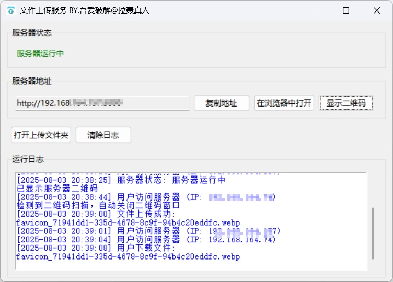Clear the log with 清除日志
This screenshot has width=393, height=282.
click(103, 135)
